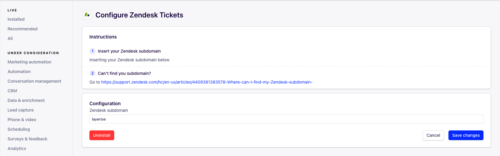Show All live apps
Viewport: 500px width, 156px height.
10,38
